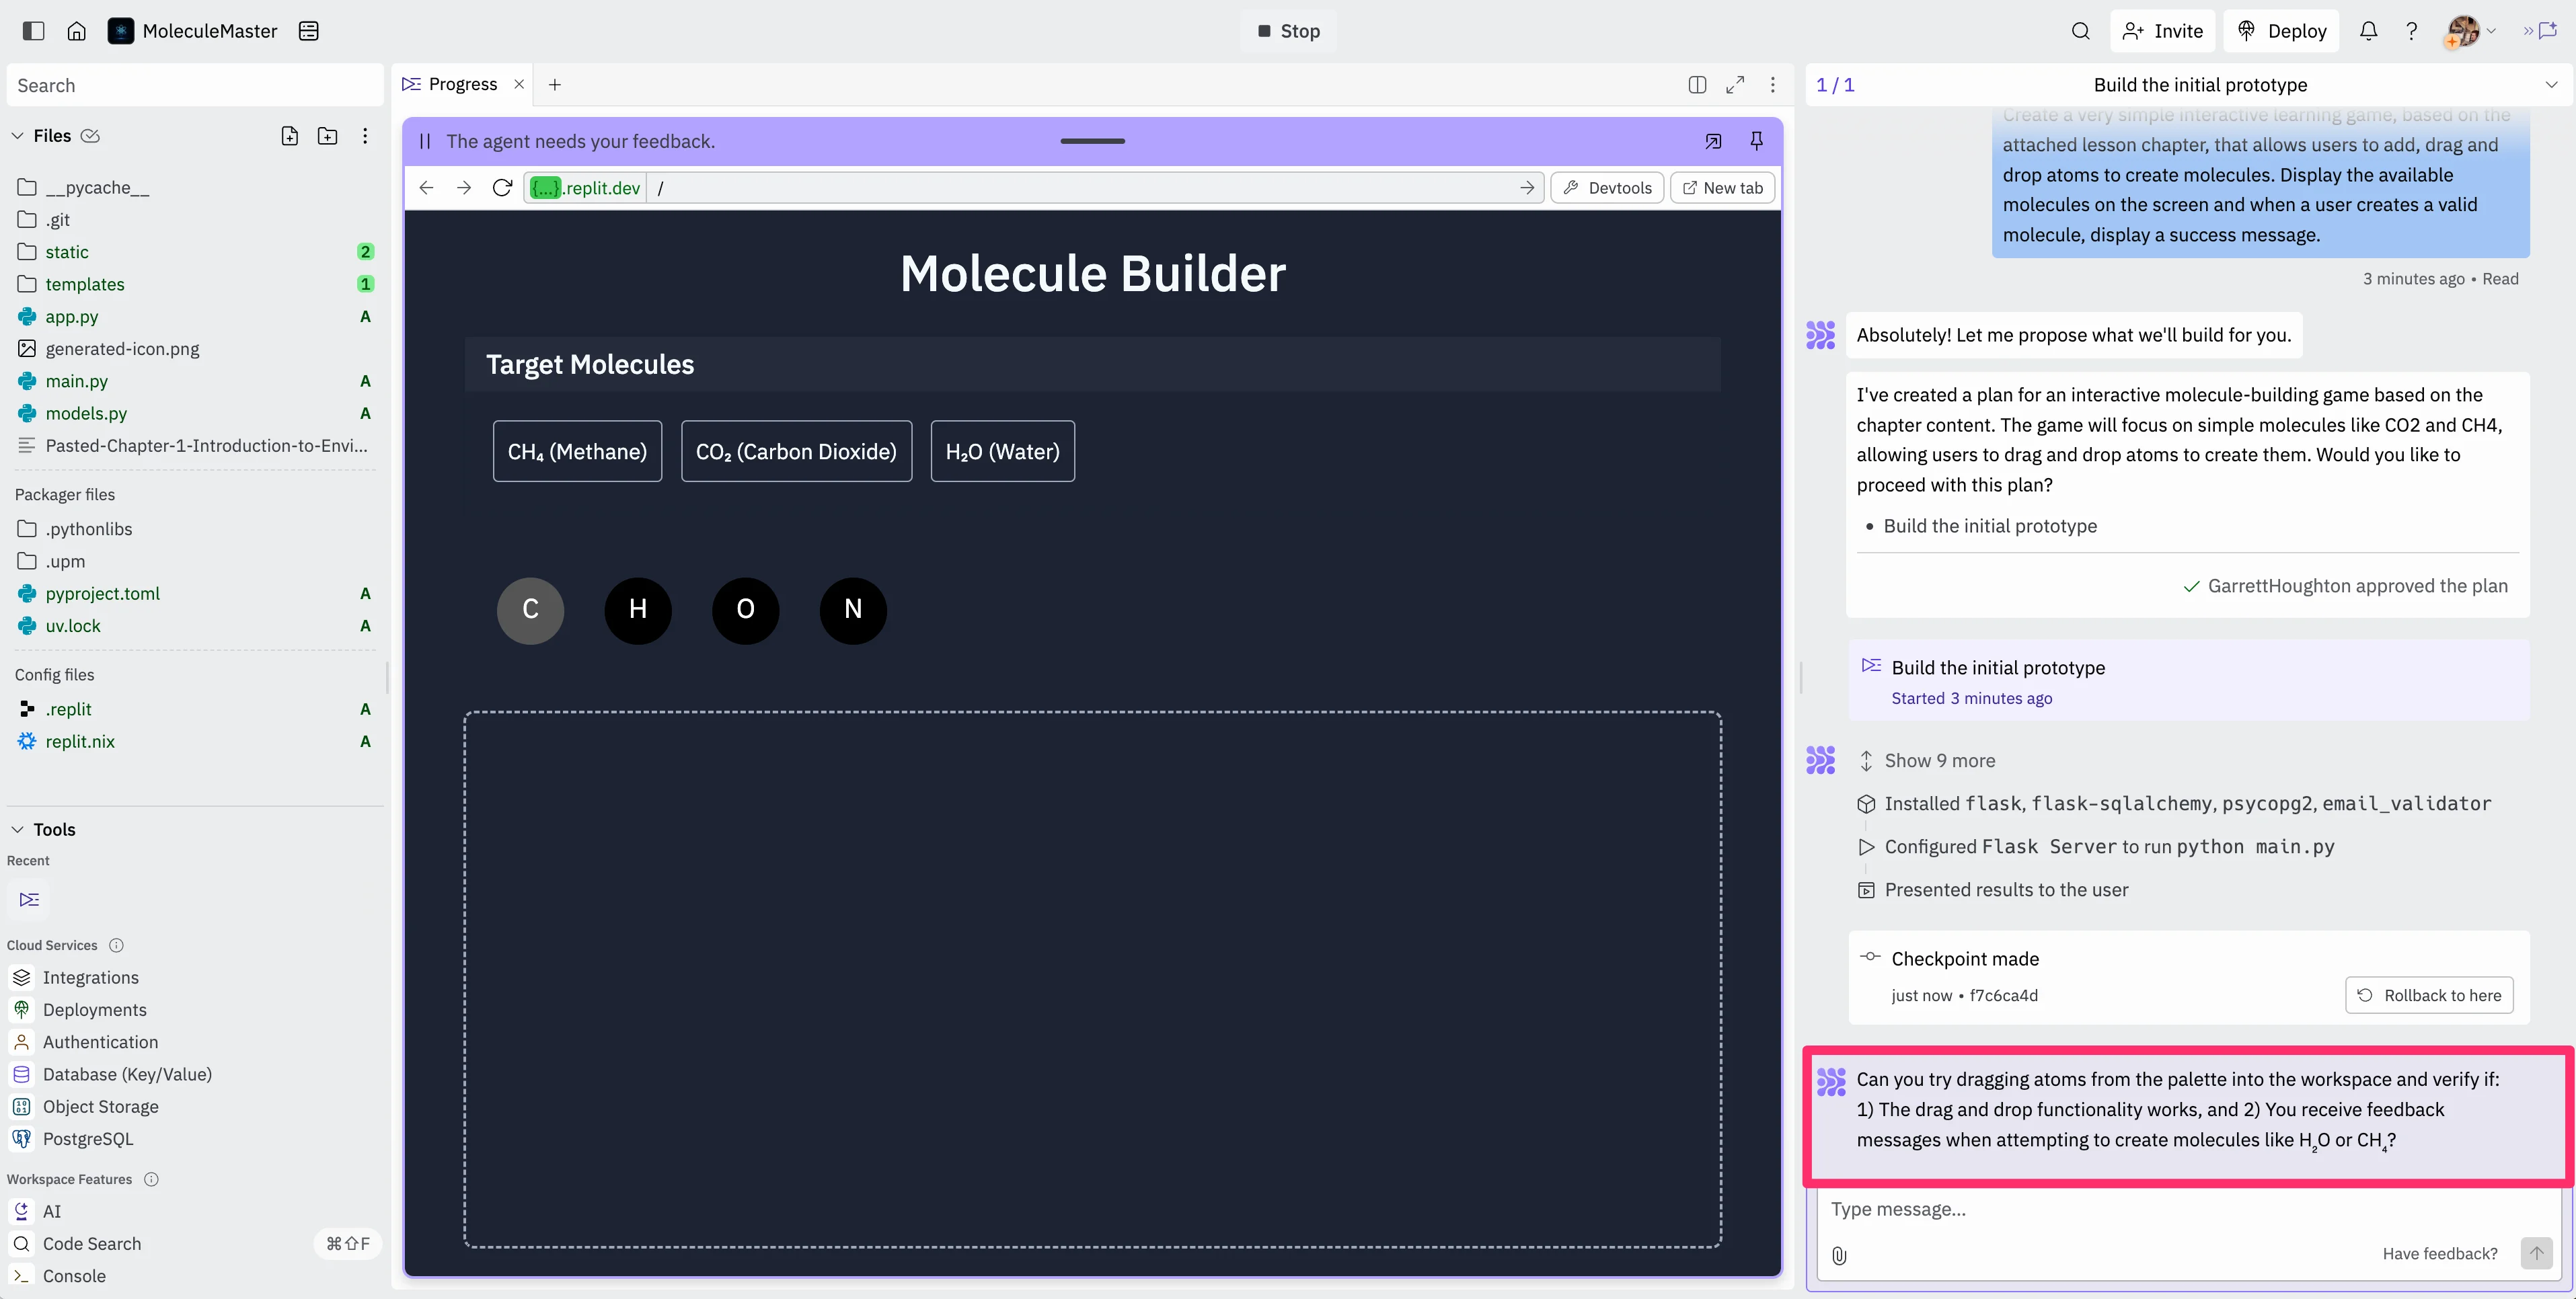The width and height of the screenshot is (2576, 1299).
Task: Go to the Replit home icon
Action: [x=76, y=31]
